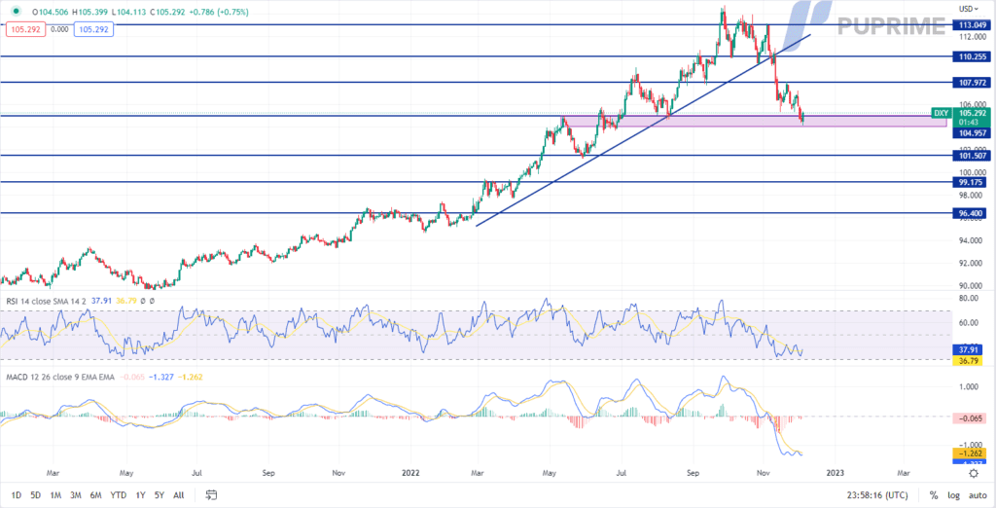Click the change value +0.786 (+0.75%)
The image size is (996, 508).
pyautogui.click(x=217, y=12)
